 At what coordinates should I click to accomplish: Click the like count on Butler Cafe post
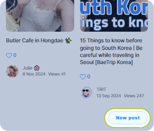(x=15, y=55)
